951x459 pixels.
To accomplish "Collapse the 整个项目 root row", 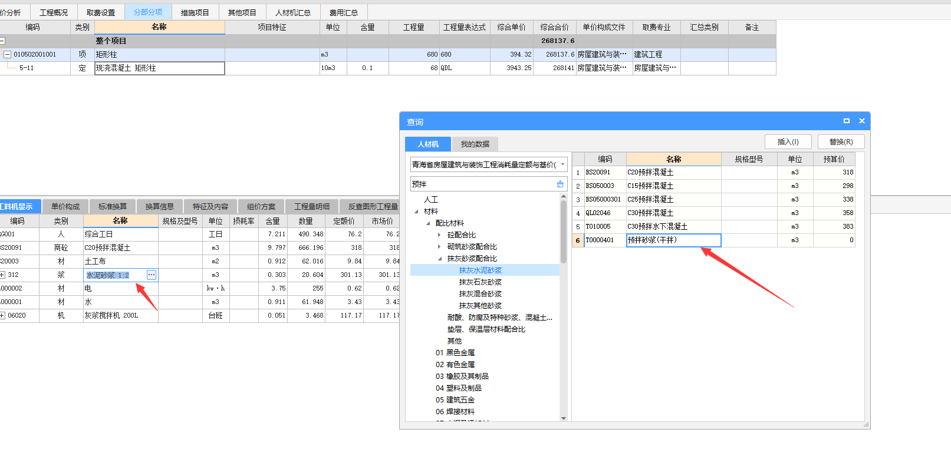I will coord(2,41).
